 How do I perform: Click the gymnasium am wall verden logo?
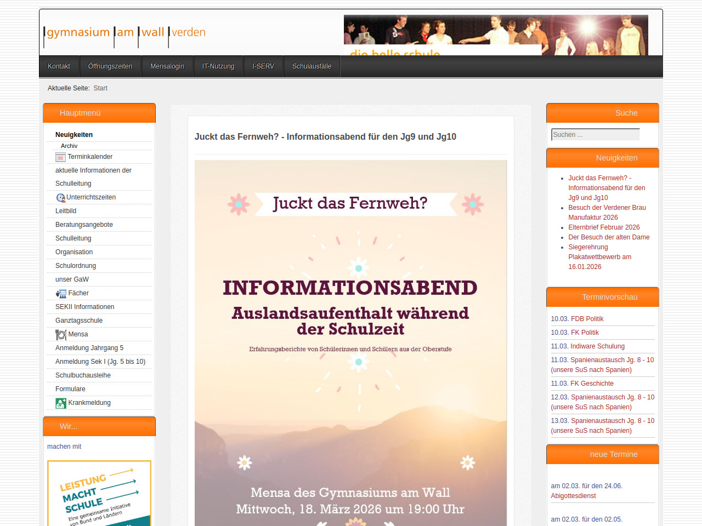point(125,33)
